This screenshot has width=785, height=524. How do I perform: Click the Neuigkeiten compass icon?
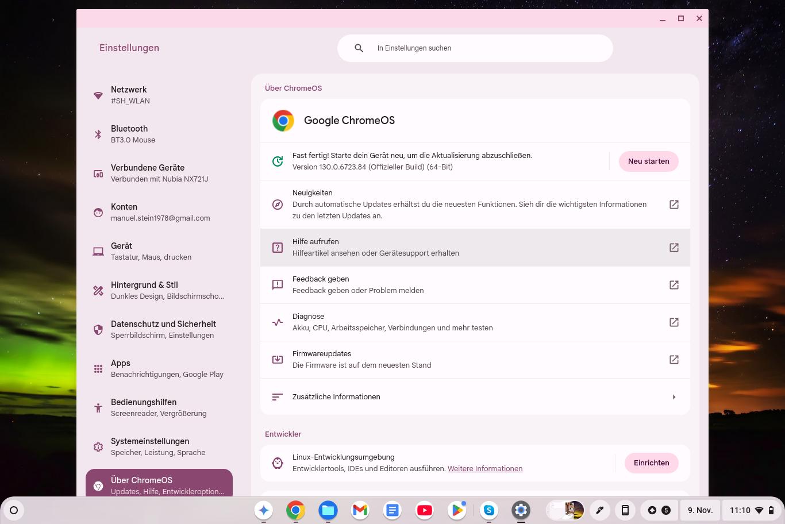[278, 205]
